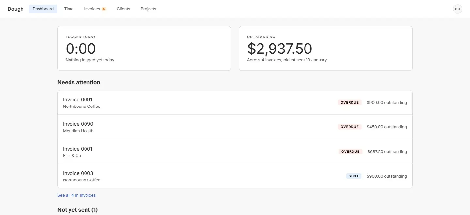
Task: Click $687.50 outstanding amount
Action: pyautogui.click(x=387, y=151)
